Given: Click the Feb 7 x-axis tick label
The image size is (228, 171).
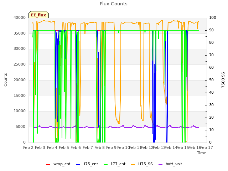Looking at the screenshot, I should [x=88, y=147].
